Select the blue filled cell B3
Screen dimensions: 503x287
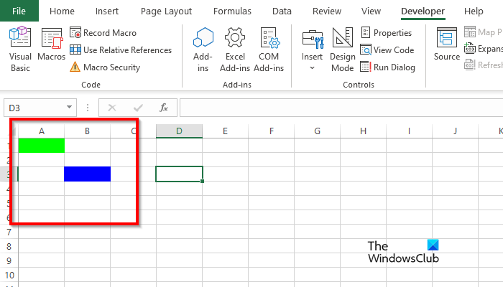pos(87,174)
